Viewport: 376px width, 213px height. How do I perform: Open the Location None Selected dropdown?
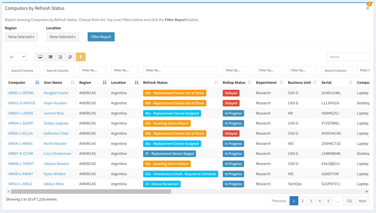[x=62, y=37]
